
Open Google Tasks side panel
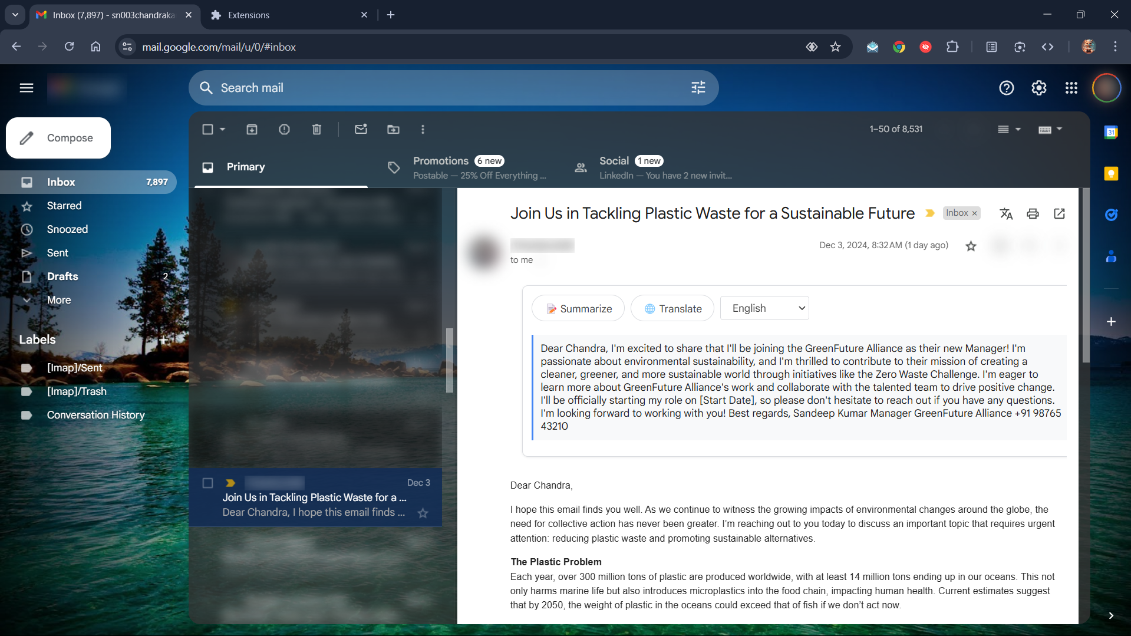1111,215
